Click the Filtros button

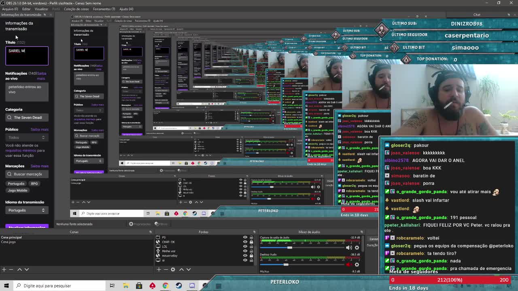coord(161,224)
